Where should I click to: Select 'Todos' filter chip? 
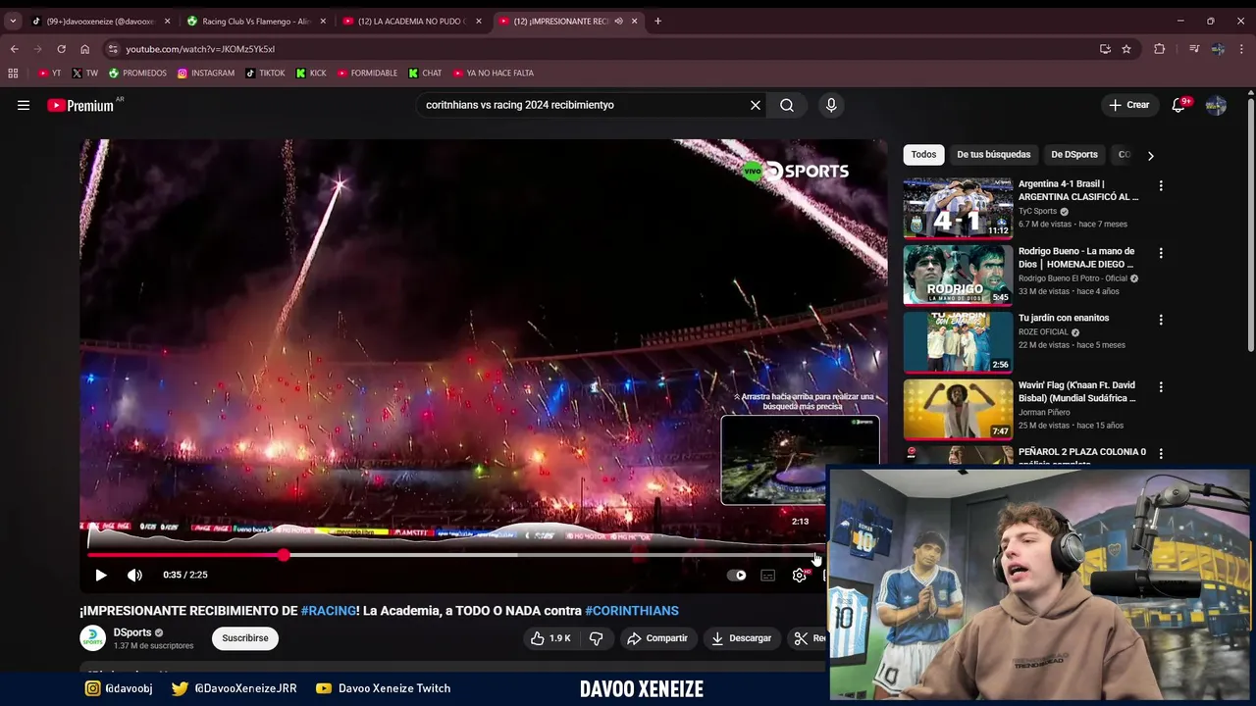[x=923, y=154]
